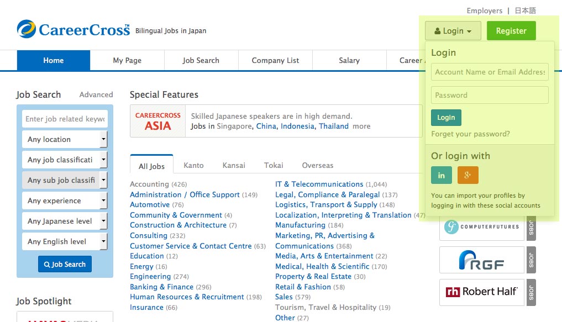The image size is (562, 322).
Task: Open Company List navigation item
Action: pos(275,61)
